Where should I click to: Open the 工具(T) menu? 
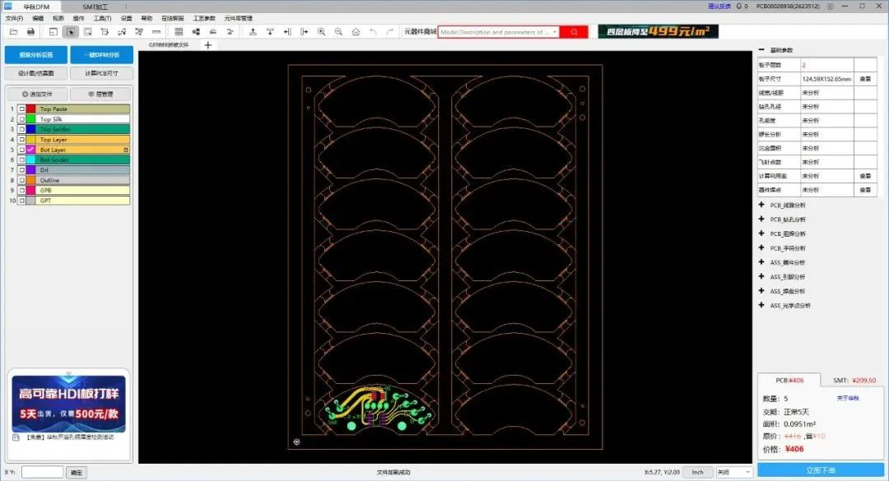[x=102, y=17]
